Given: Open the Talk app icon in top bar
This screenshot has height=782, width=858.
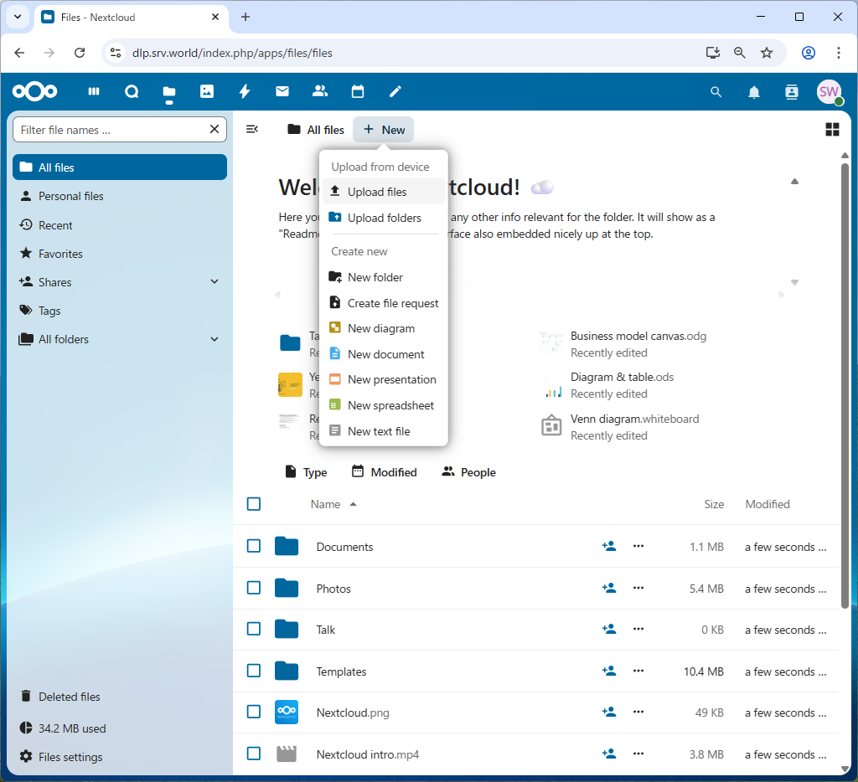Looking at the screenshot, I should pyautogui.click(x=132, y=91).
